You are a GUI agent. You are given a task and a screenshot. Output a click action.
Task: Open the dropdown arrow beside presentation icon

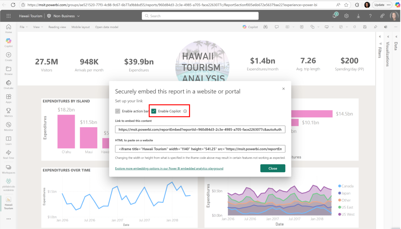click(x=332, y=27)
